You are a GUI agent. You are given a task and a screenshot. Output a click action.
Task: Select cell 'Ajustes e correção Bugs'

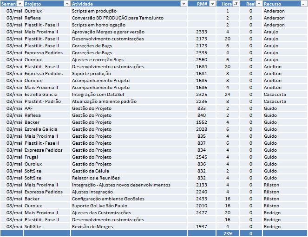pos(129,59)
